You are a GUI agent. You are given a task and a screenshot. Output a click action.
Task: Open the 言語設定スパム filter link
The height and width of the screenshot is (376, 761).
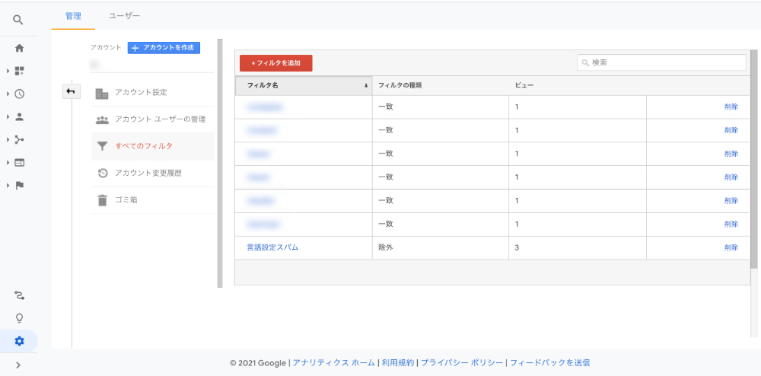point(272,247)
